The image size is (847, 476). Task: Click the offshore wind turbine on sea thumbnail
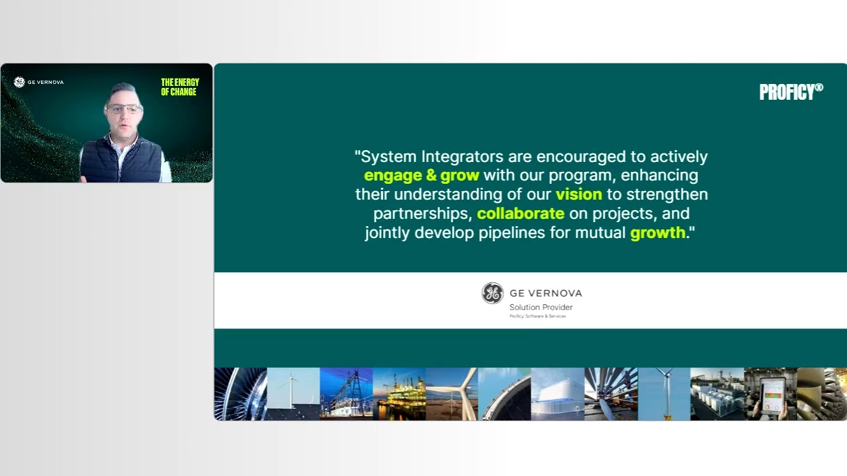coord(664,394)
